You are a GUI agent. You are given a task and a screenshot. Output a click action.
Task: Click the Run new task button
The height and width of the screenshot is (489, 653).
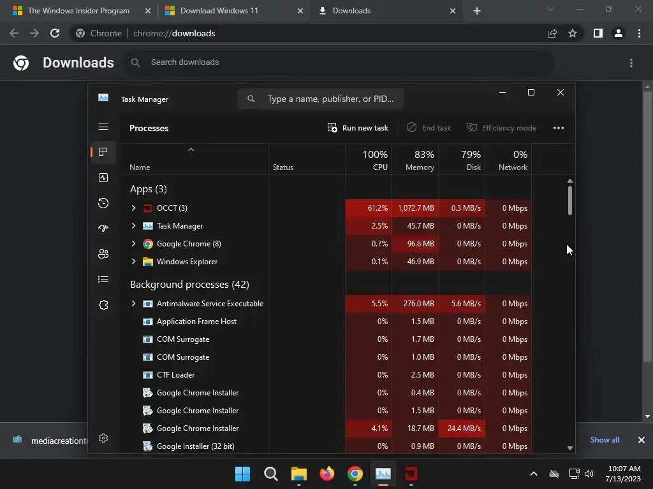(x=358, y=127)
